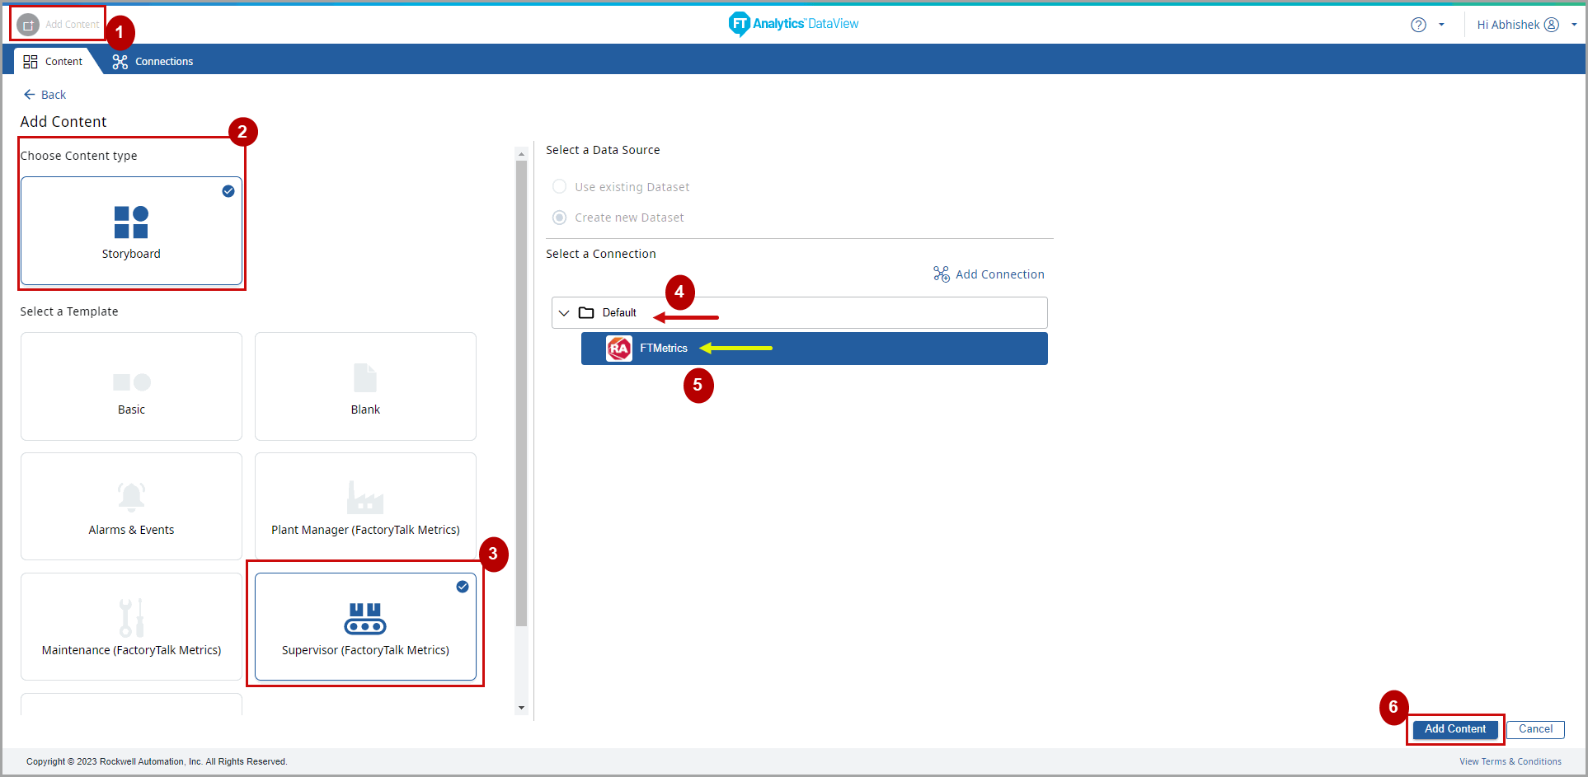1588x777 pixels.
Task: Click the blue Add Content button
Action: 1455,729
